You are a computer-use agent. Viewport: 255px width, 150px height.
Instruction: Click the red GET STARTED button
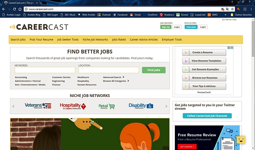[187, 147]
